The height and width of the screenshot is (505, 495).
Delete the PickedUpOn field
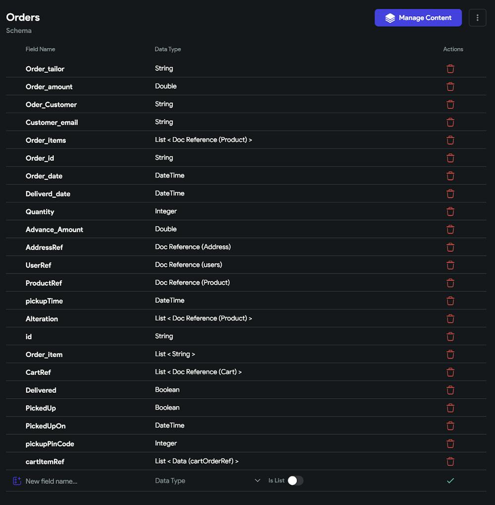(x=450, y=426)
